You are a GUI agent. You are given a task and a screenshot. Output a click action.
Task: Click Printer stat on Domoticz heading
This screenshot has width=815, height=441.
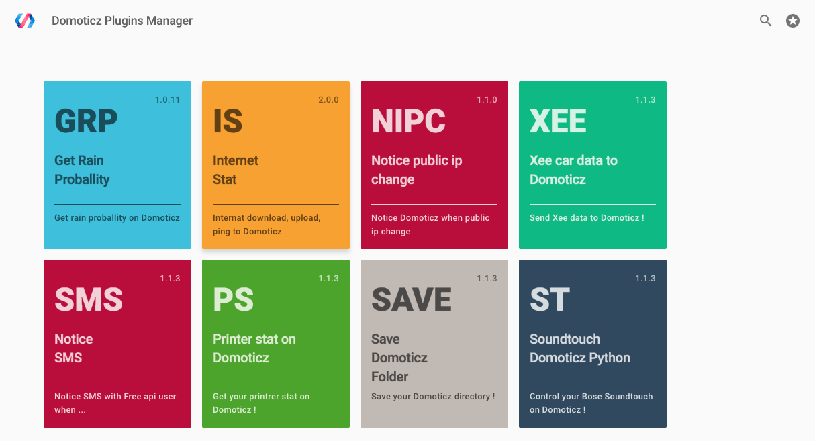[254, 348]
